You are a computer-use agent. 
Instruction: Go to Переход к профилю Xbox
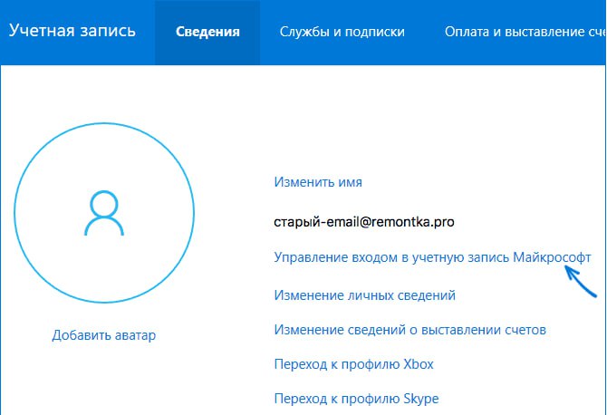354,364
